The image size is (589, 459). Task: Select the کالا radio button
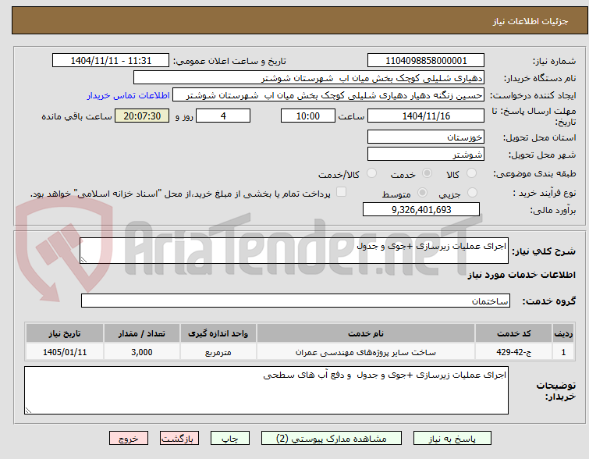[x=471, y=173]
